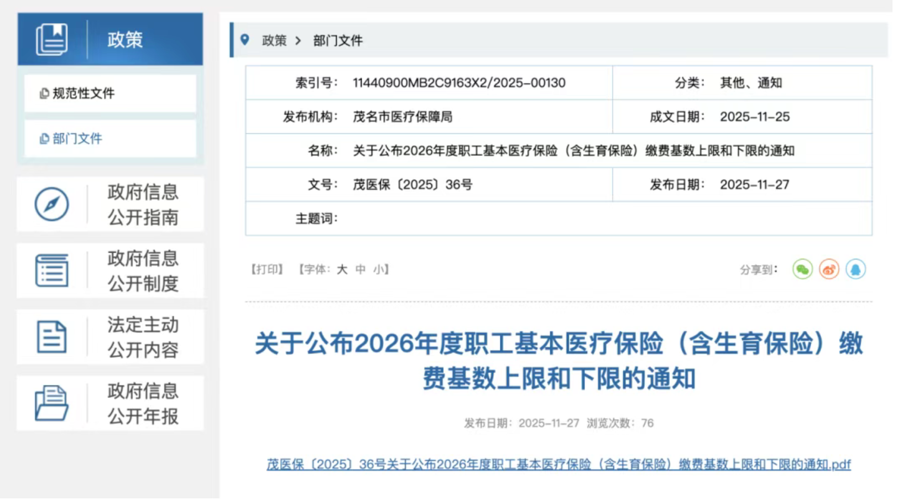Open the 政府信息公开指南 text label
The height and width of the screenshot is (500, 898).
[x=143, y=205]
